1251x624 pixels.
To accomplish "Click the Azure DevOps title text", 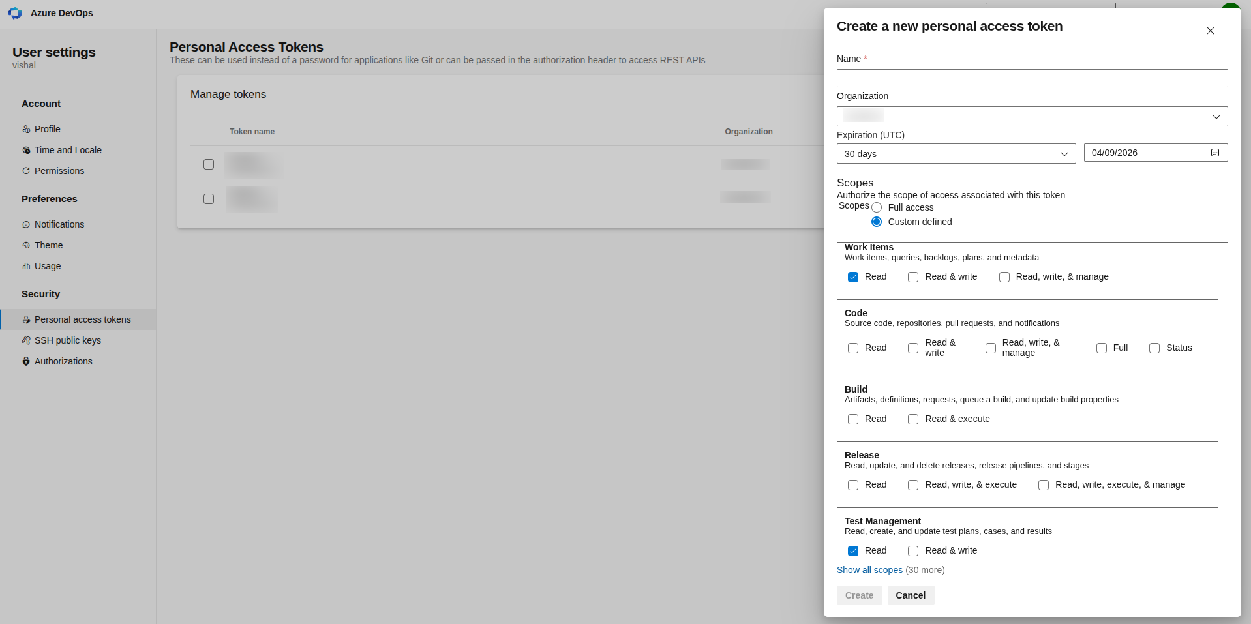I will pyautogui.click(x=62, y=13).
